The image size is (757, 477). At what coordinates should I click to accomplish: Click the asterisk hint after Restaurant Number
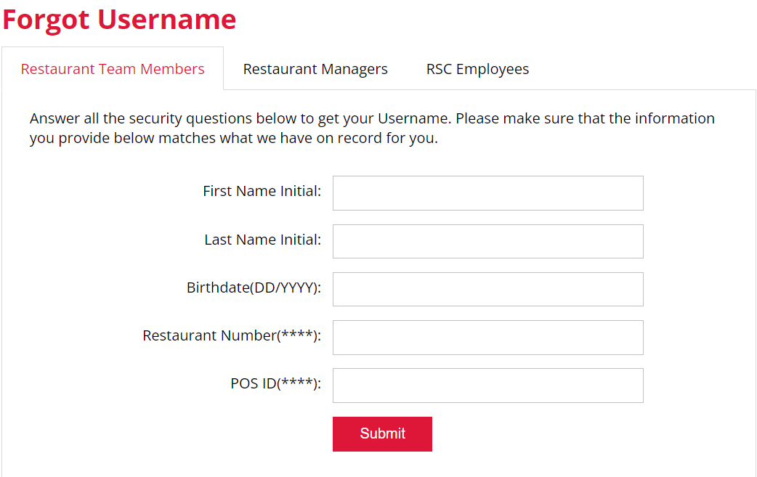[x=296, y=335]
